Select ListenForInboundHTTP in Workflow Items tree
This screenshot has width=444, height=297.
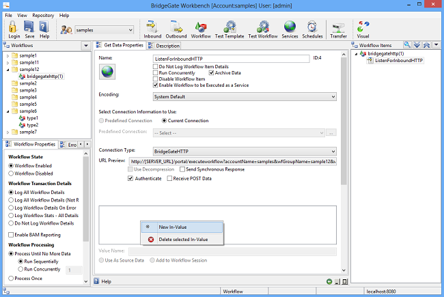coord(399,61)
